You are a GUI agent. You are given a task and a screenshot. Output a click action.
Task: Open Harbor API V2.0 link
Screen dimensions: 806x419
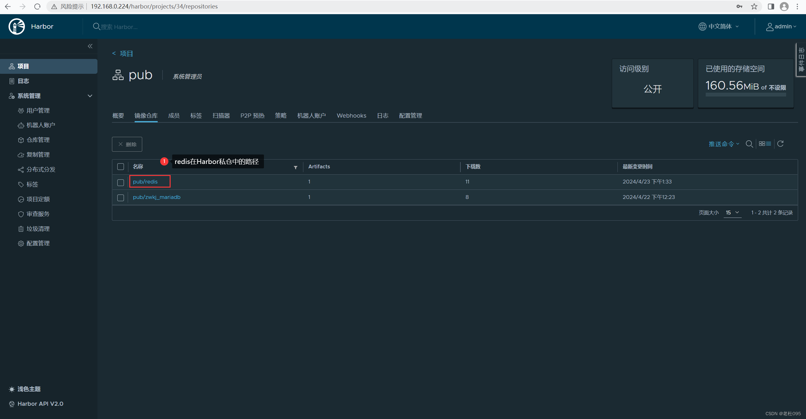coord(36,404)
